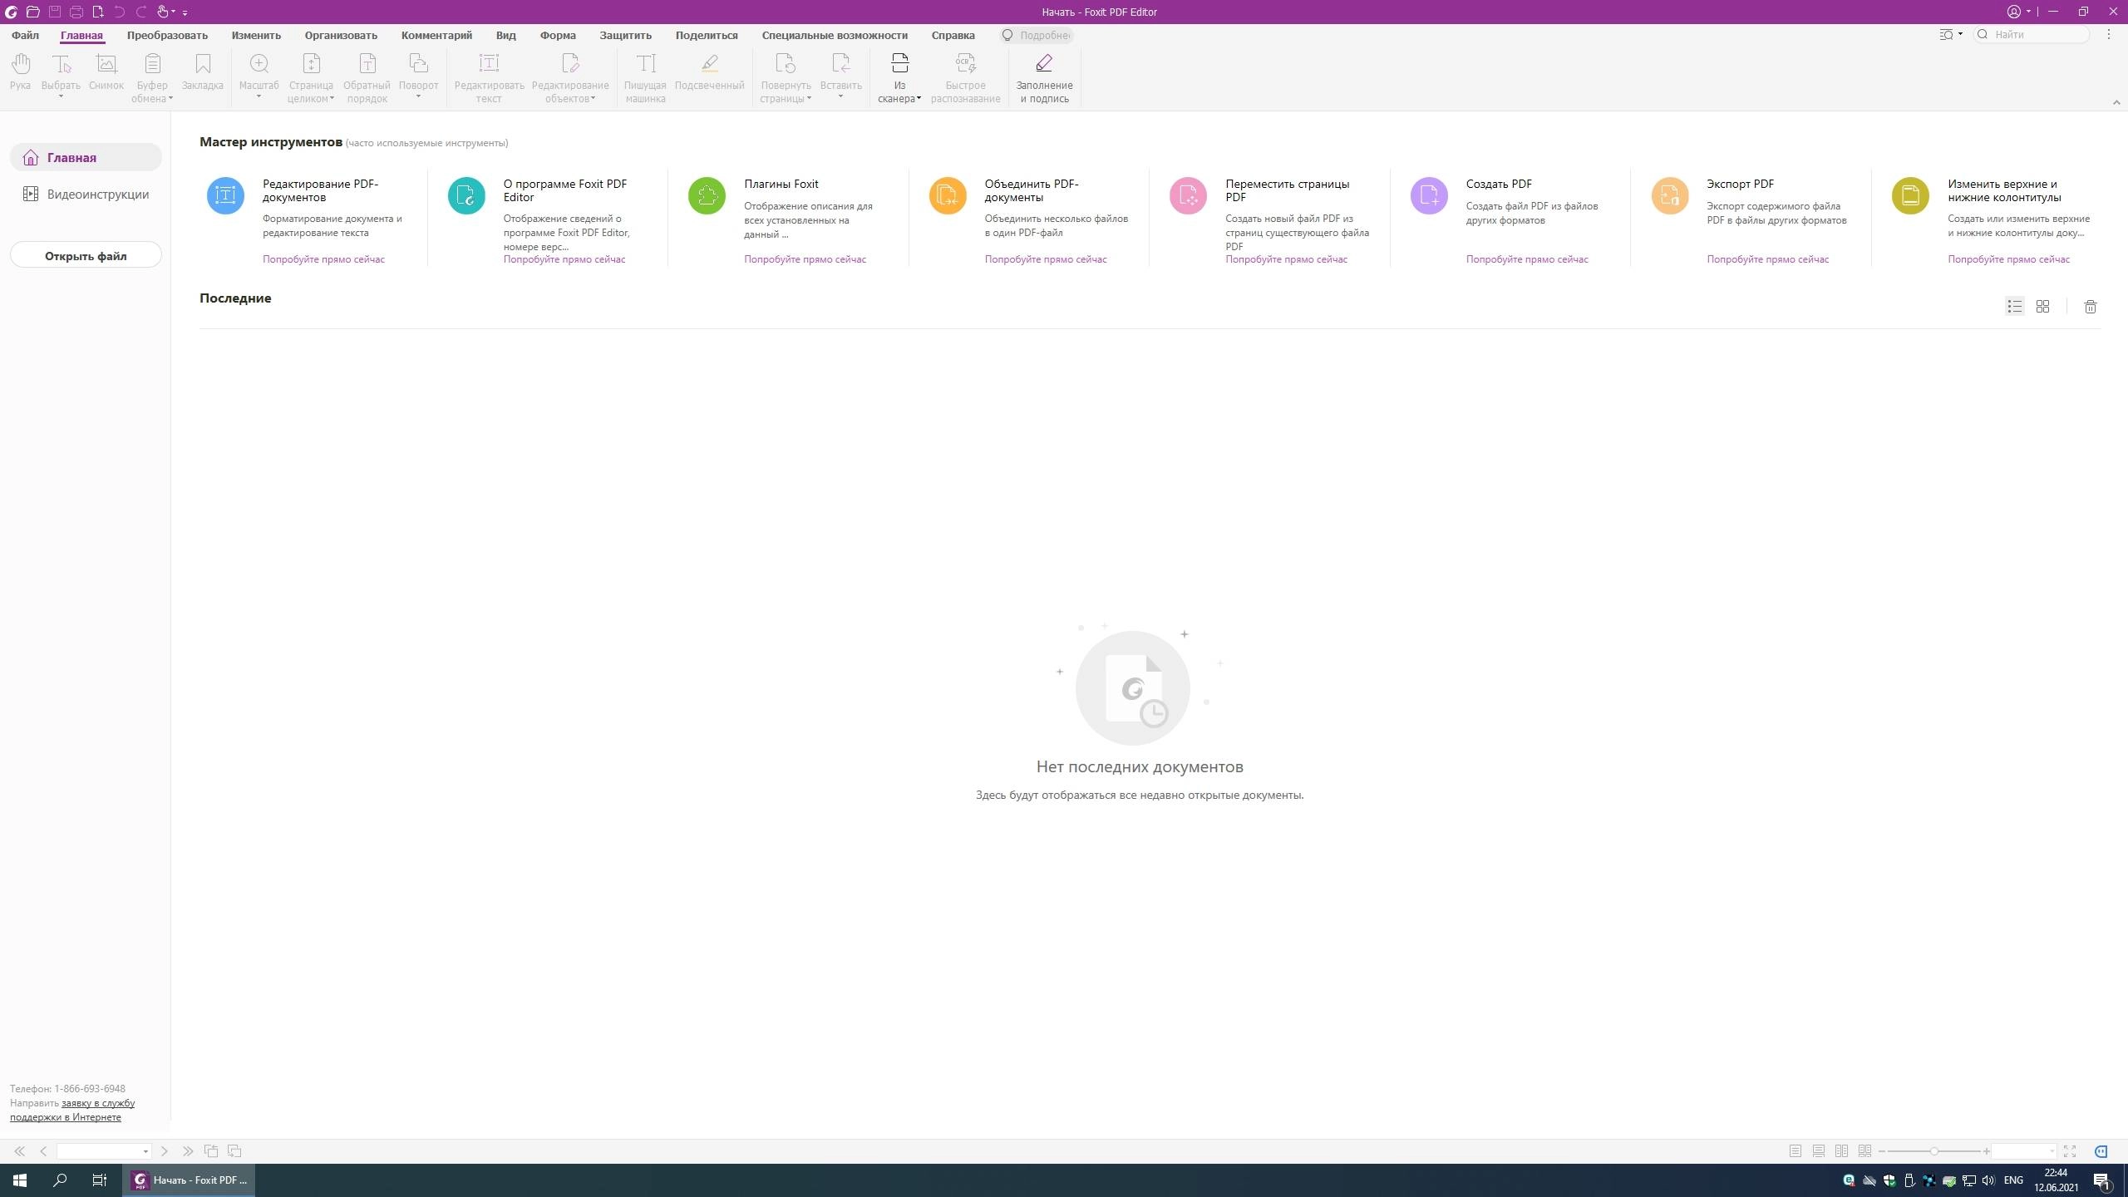Click the Объединить PDF-документы orange icon
The height and width of the screenshot is (1197, 2128).
click(x=948, y=195)
